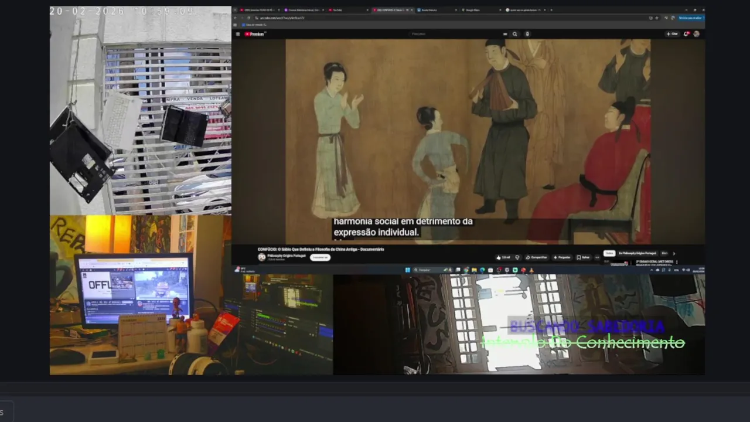The height and width of the screenshot is (422, 750).
Task: Bookmark this page with star icon
Action: [657, 18]
